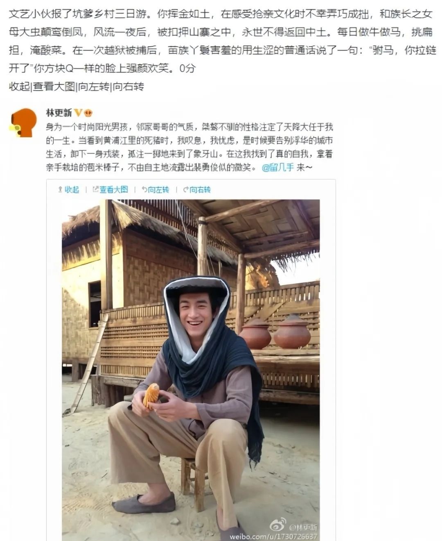Screen dimensions: 442x541
Task: Click the verified V badge next to 林更新
Action: click(x=78, y=113)
